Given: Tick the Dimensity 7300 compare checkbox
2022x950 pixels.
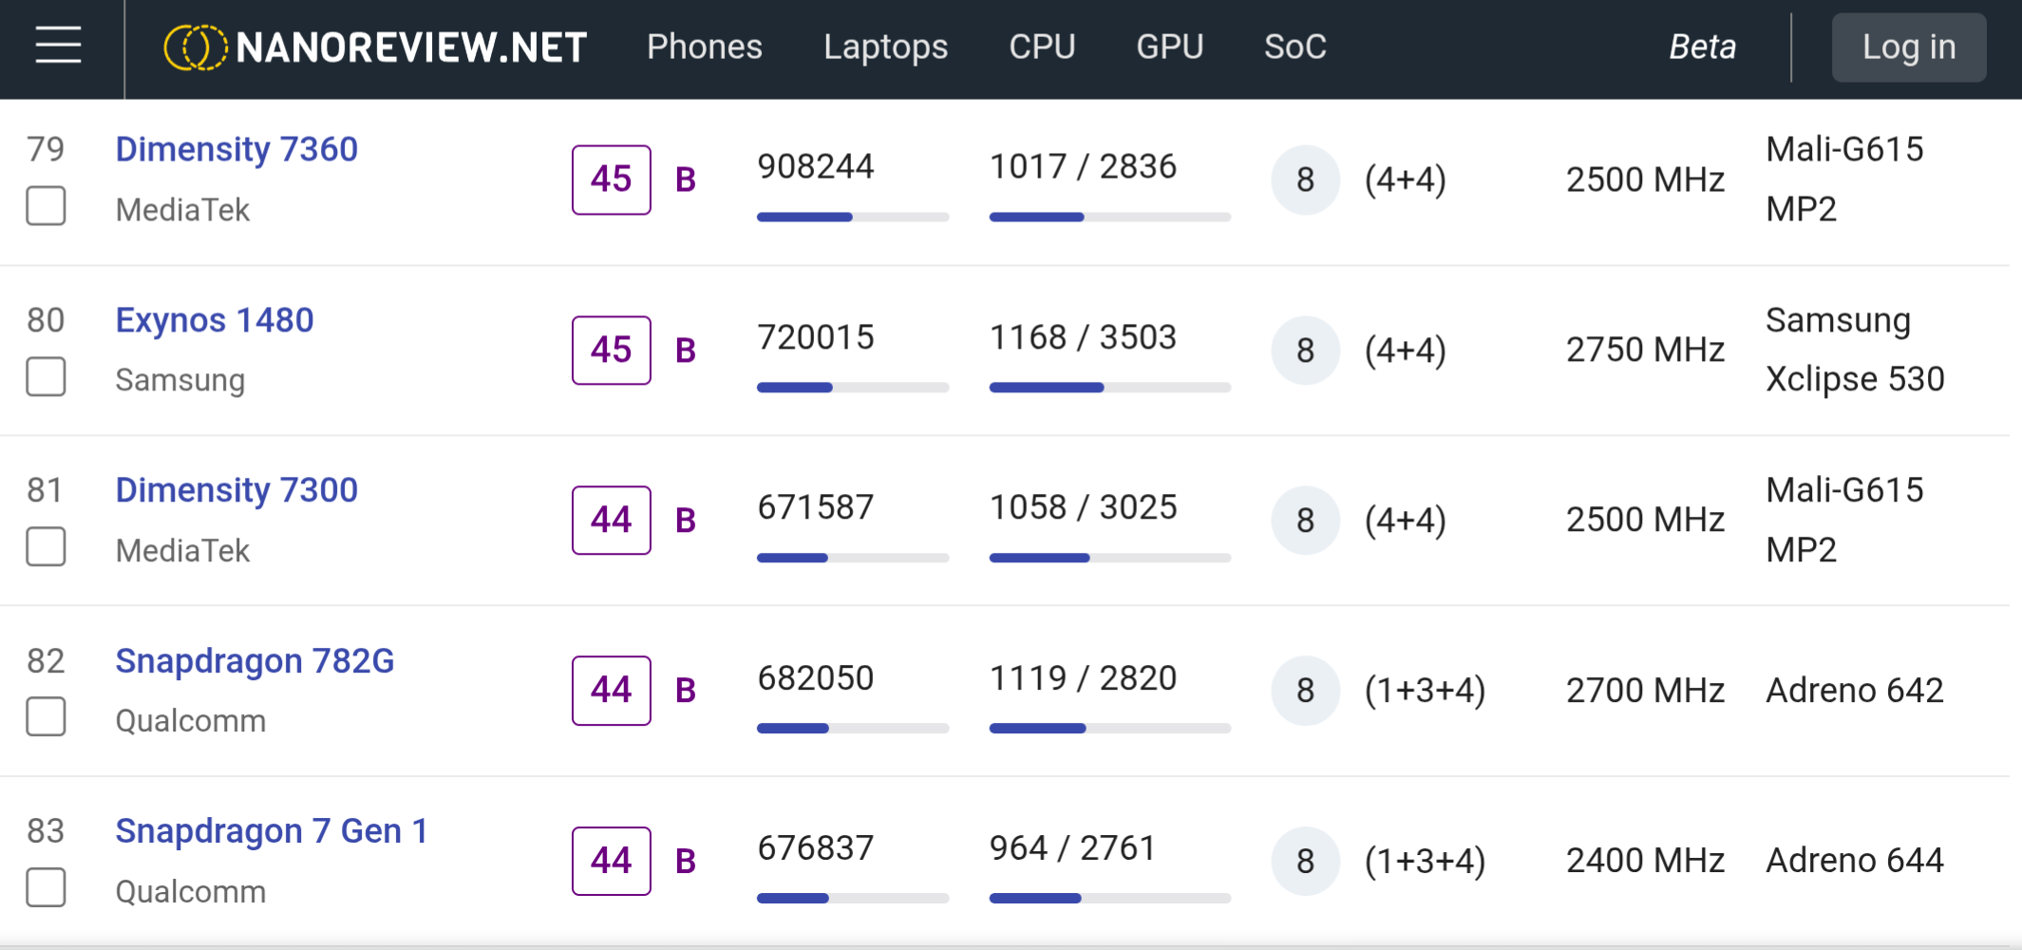Looking at the screenshot, I should click(46, 546).
